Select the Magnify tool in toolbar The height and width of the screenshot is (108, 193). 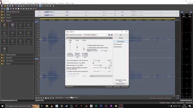click(43, 6)
